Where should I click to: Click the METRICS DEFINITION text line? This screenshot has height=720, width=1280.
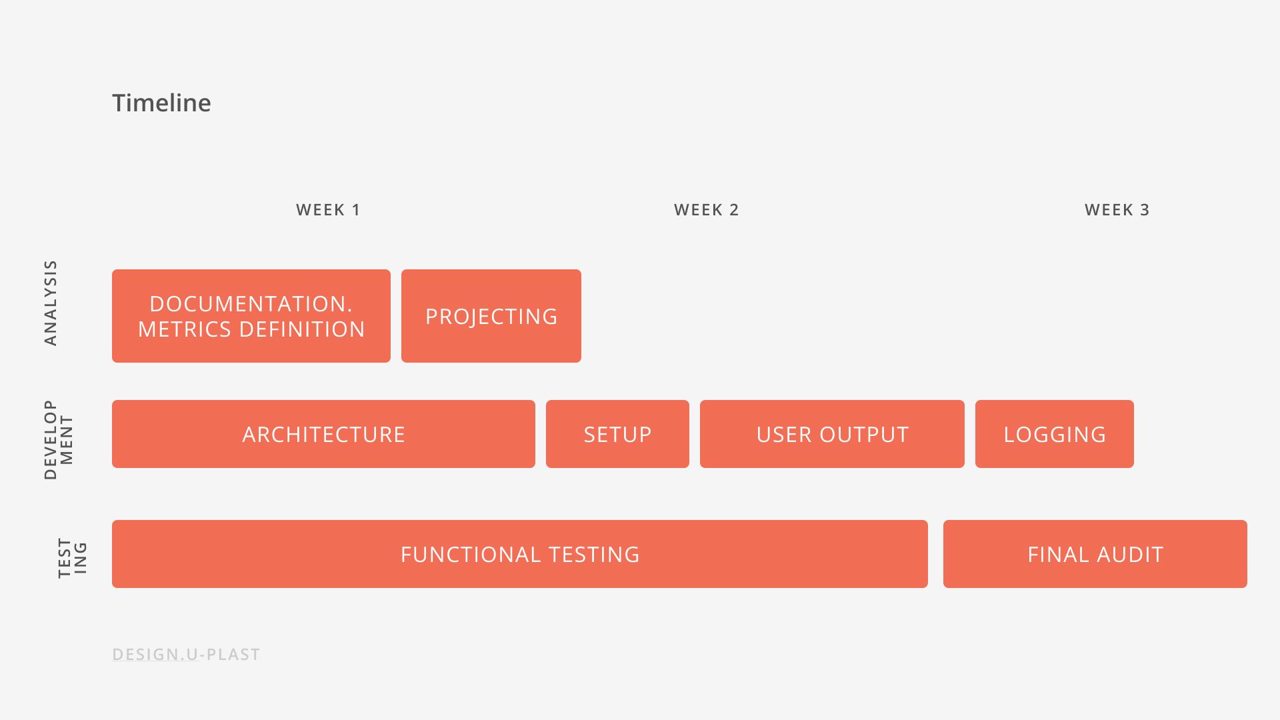coord(251,329)
